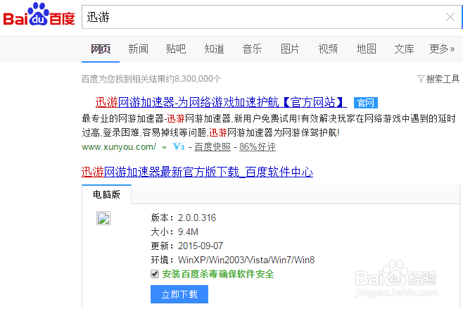Click the funnel icon beside 搜索工具
The width and height of the screenshot is (463, 309).
(x=421, y=79)
